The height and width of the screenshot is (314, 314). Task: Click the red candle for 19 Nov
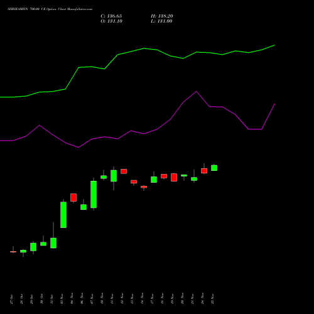coord(174,177)
